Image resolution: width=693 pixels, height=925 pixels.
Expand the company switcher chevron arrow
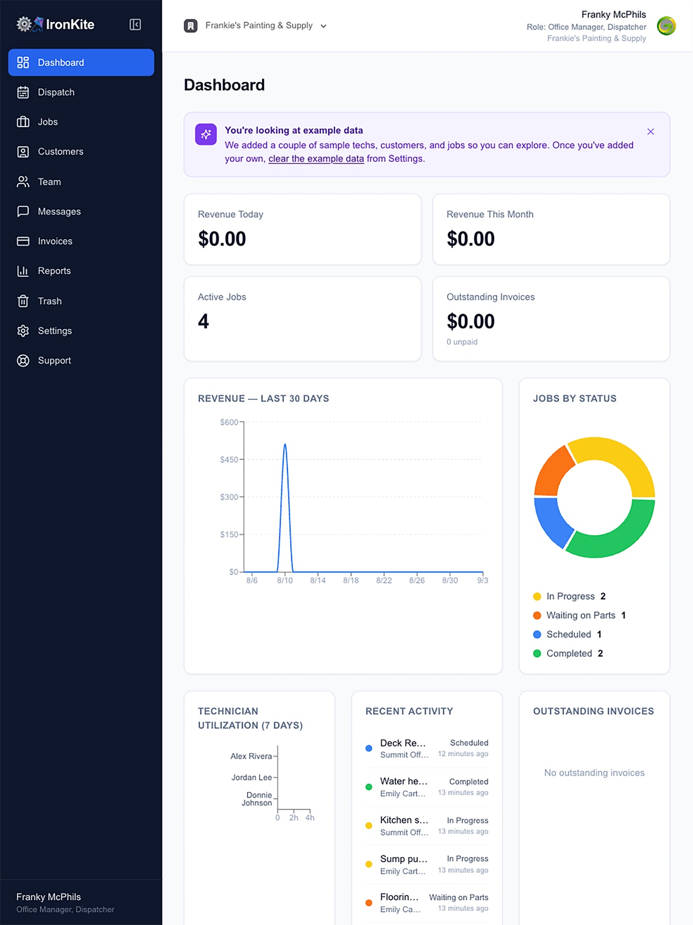323,26
